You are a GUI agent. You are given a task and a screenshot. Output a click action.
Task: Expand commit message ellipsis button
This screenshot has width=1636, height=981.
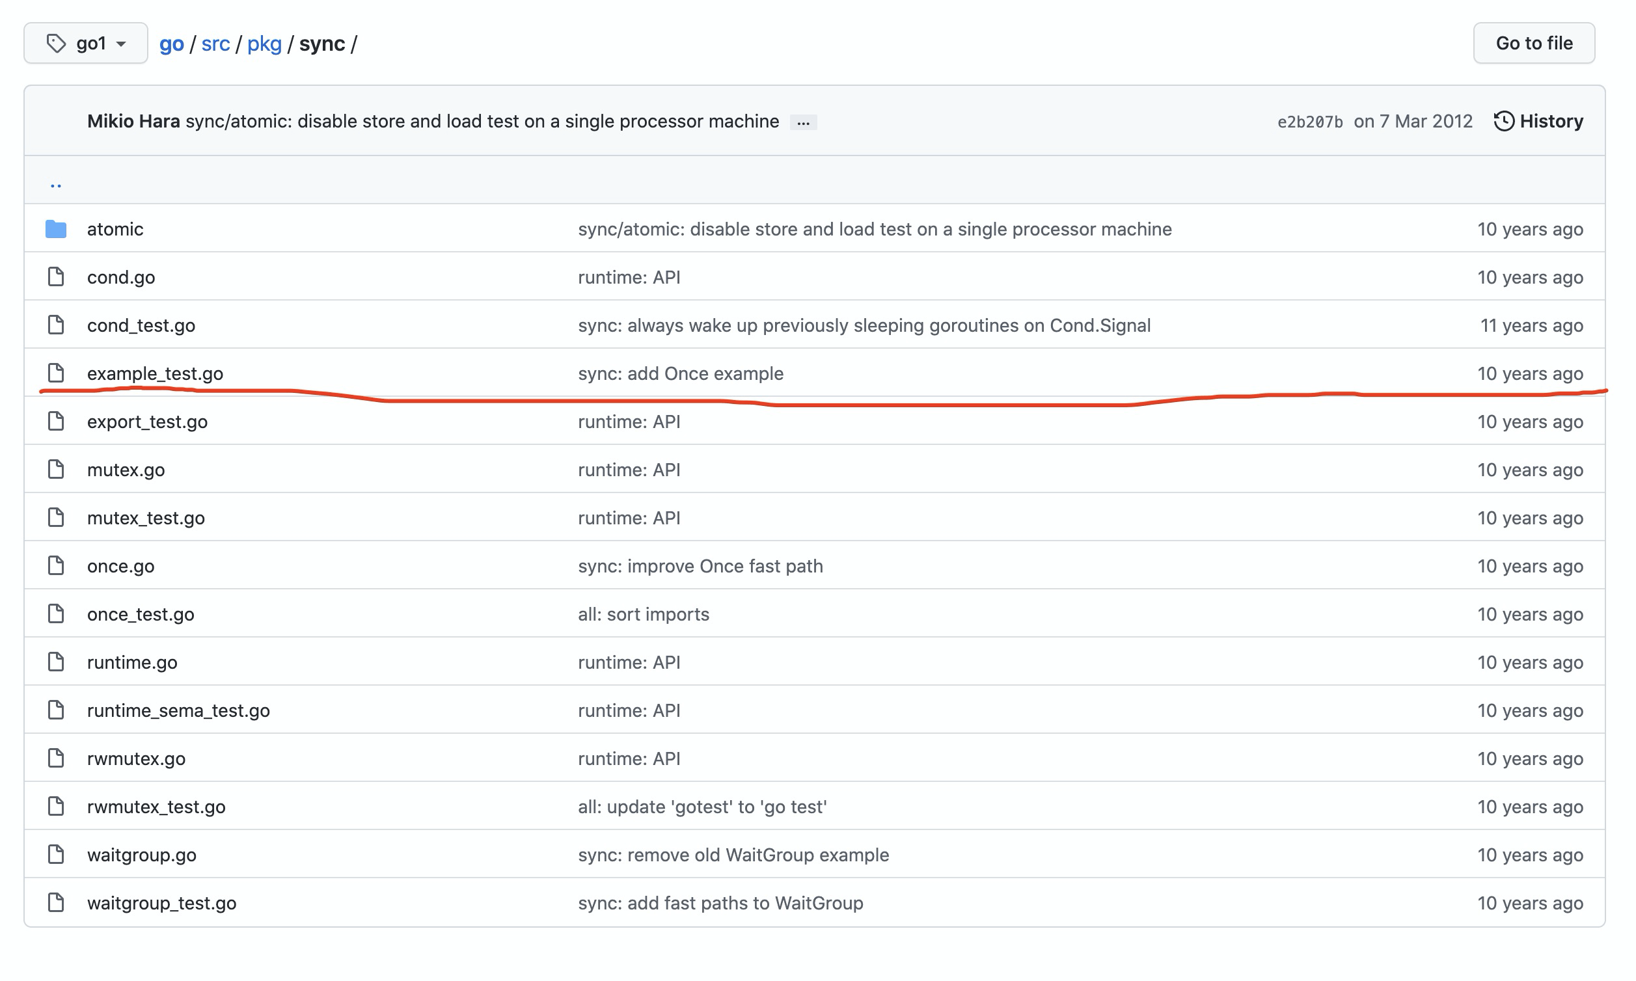point(803,122)
